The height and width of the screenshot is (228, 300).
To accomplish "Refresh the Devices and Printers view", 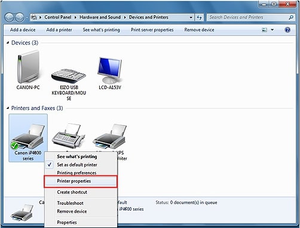I will click(x=199, y=17).
